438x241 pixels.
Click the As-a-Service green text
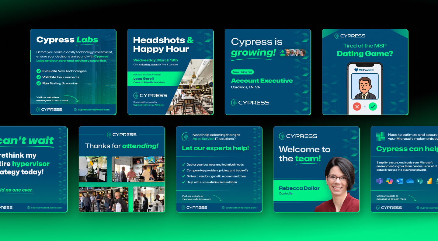(203, 139)
